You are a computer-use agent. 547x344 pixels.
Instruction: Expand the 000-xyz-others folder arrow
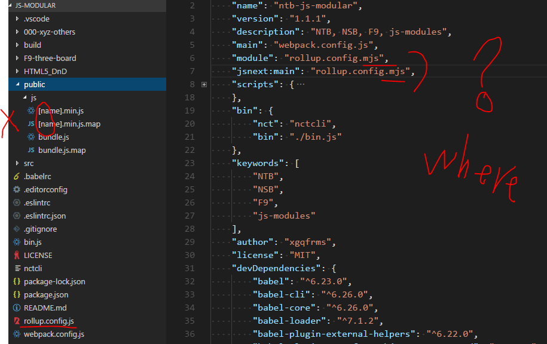[x=17, y=32]
